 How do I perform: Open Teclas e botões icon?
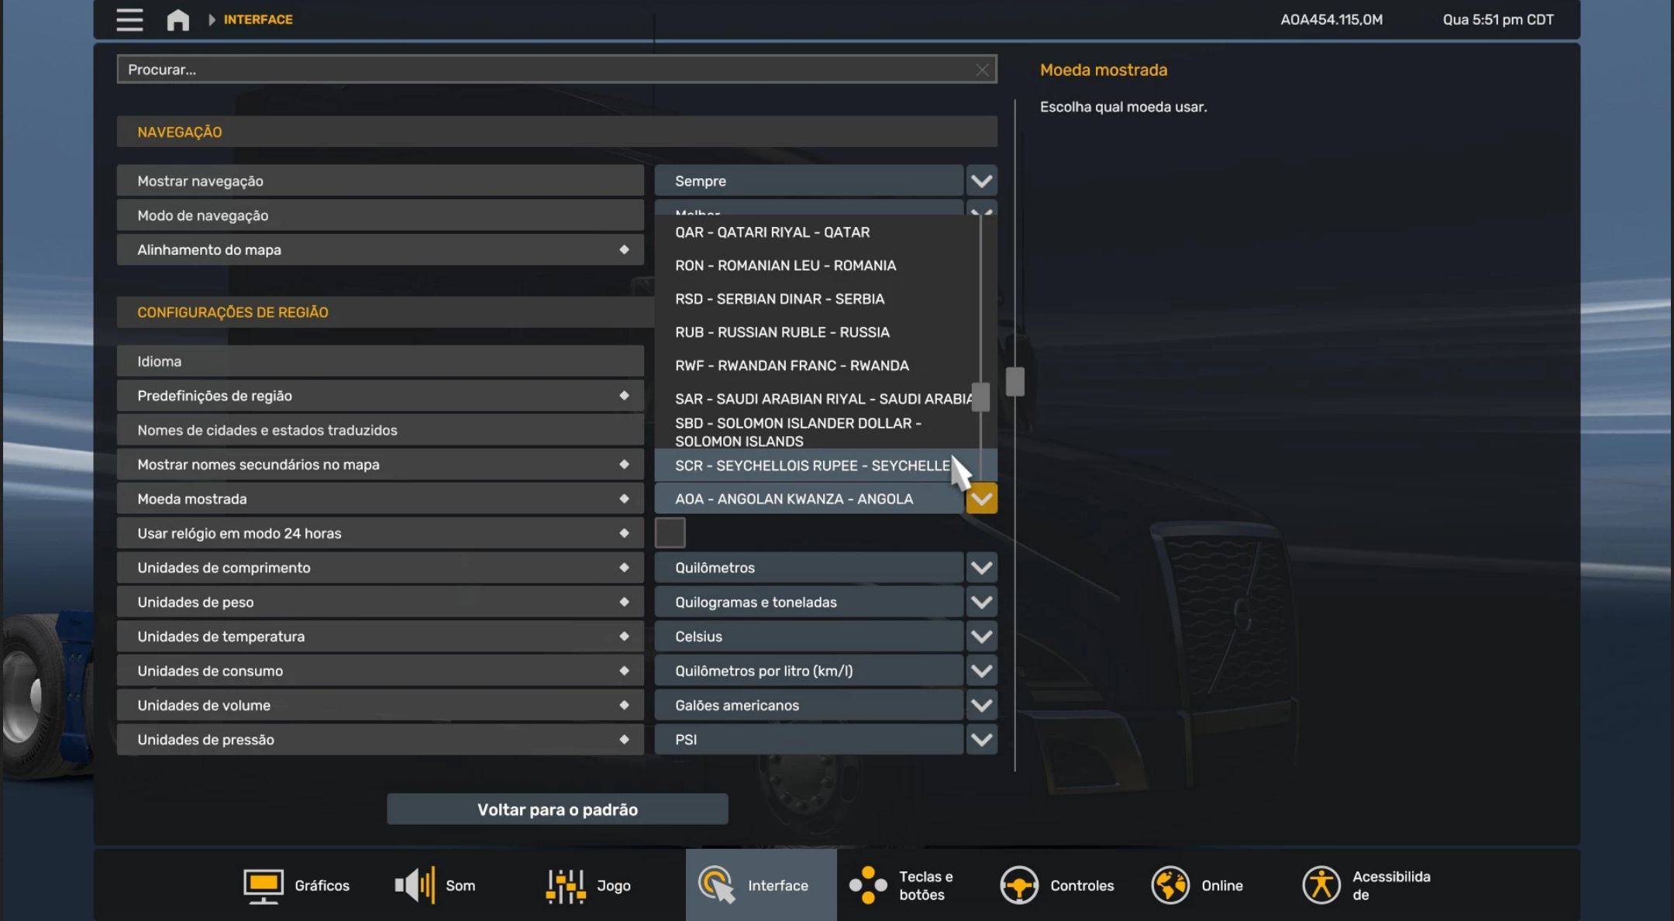pyautogui.click(x=867, y=885)
